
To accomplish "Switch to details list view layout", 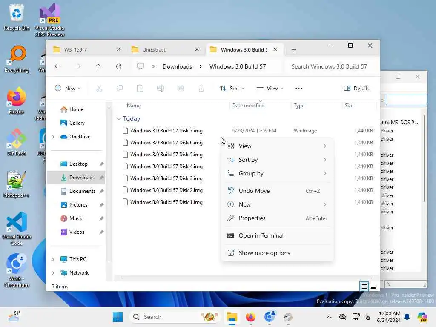I will pos(364,286).
